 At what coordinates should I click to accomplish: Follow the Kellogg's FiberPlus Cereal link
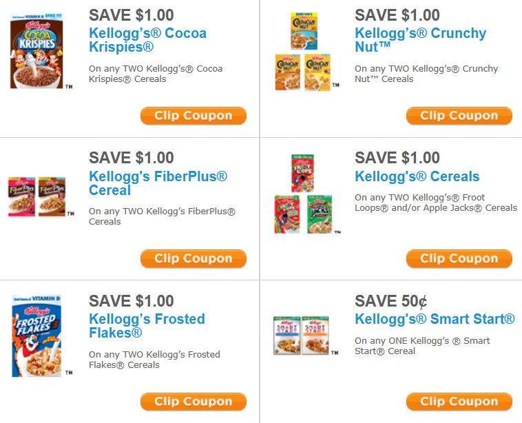(x=158, y=183)
